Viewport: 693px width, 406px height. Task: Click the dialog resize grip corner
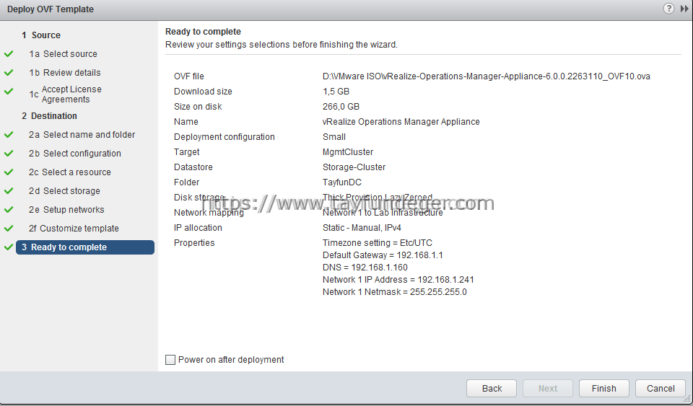[x=687, y=399]
